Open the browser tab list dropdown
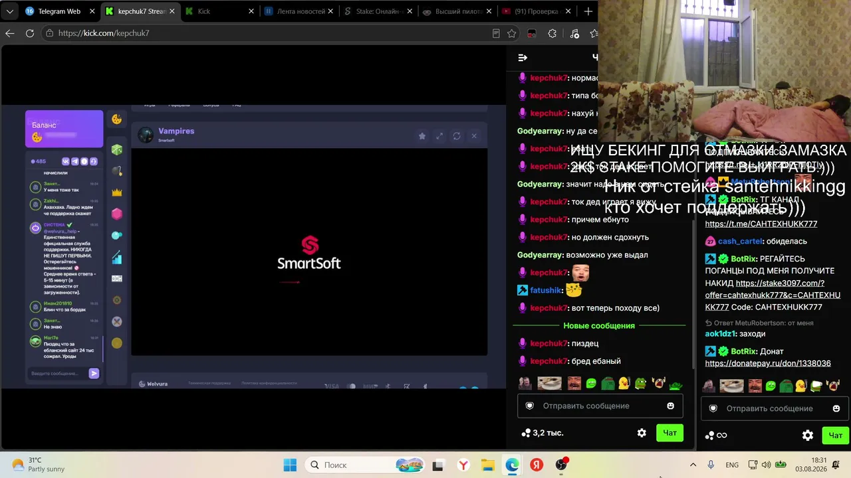The width and height of the screenshot is (851, 478). (x=9, y=11)
